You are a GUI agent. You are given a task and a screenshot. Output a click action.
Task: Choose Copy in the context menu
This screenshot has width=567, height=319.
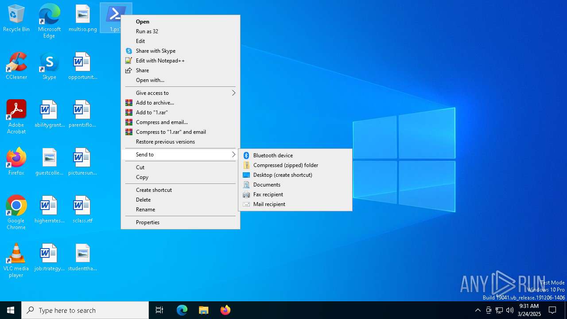point(181,177)
